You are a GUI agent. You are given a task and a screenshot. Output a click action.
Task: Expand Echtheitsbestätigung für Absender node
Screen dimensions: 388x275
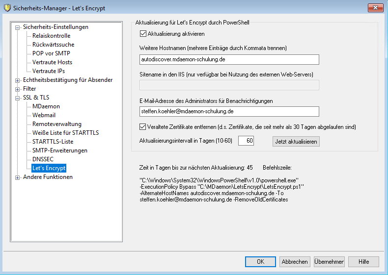pyautogui.click(x=18, y=80)
